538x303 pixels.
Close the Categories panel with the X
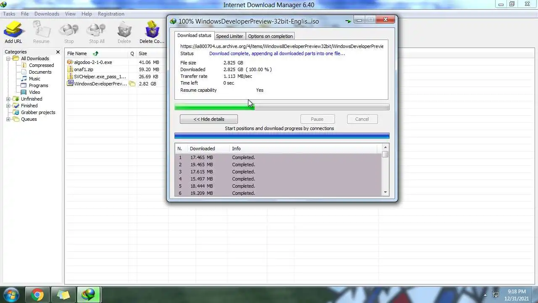point(58,52)
